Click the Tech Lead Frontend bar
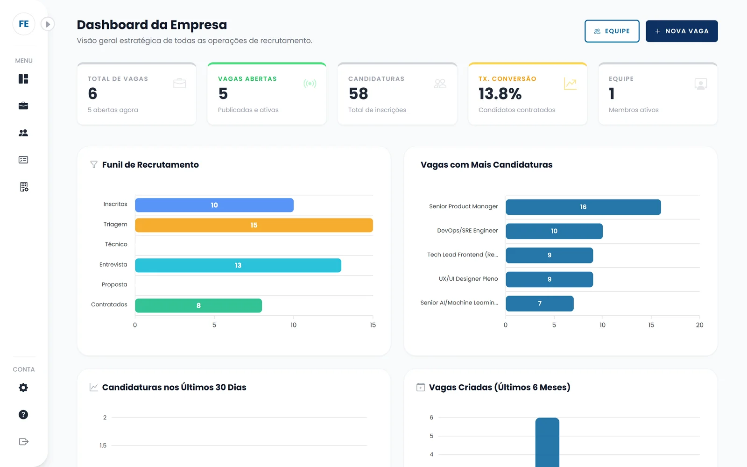Viewport: 747px width, 467px height. coord(550,255)
